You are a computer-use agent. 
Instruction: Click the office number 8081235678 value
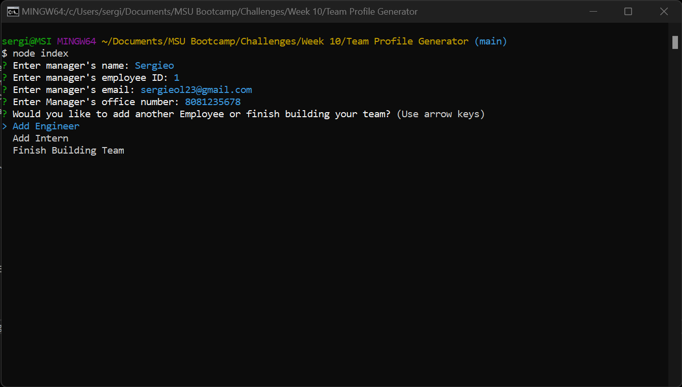212,102
